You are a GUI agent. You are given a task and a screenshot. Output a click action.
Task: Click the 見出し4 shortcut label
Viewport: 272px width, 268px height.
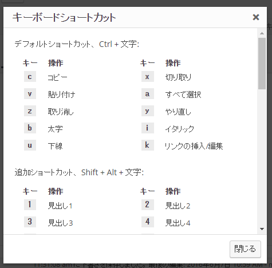coord(178,223)
